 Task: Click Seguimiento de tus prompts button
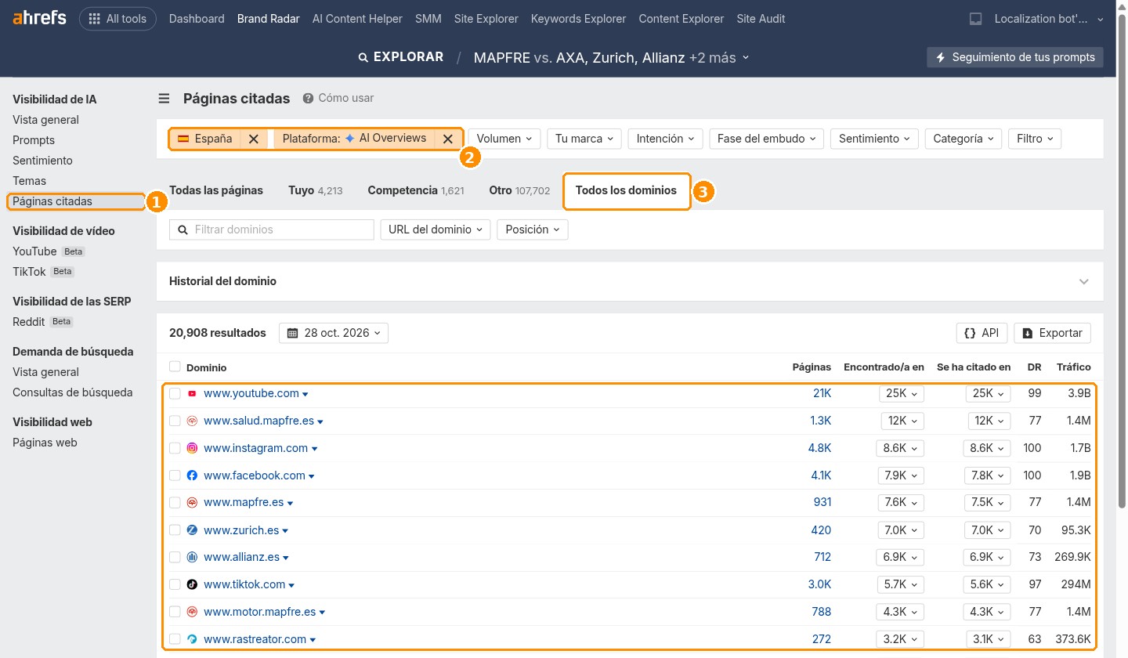pyautogui.click(x=1015, y=57)
